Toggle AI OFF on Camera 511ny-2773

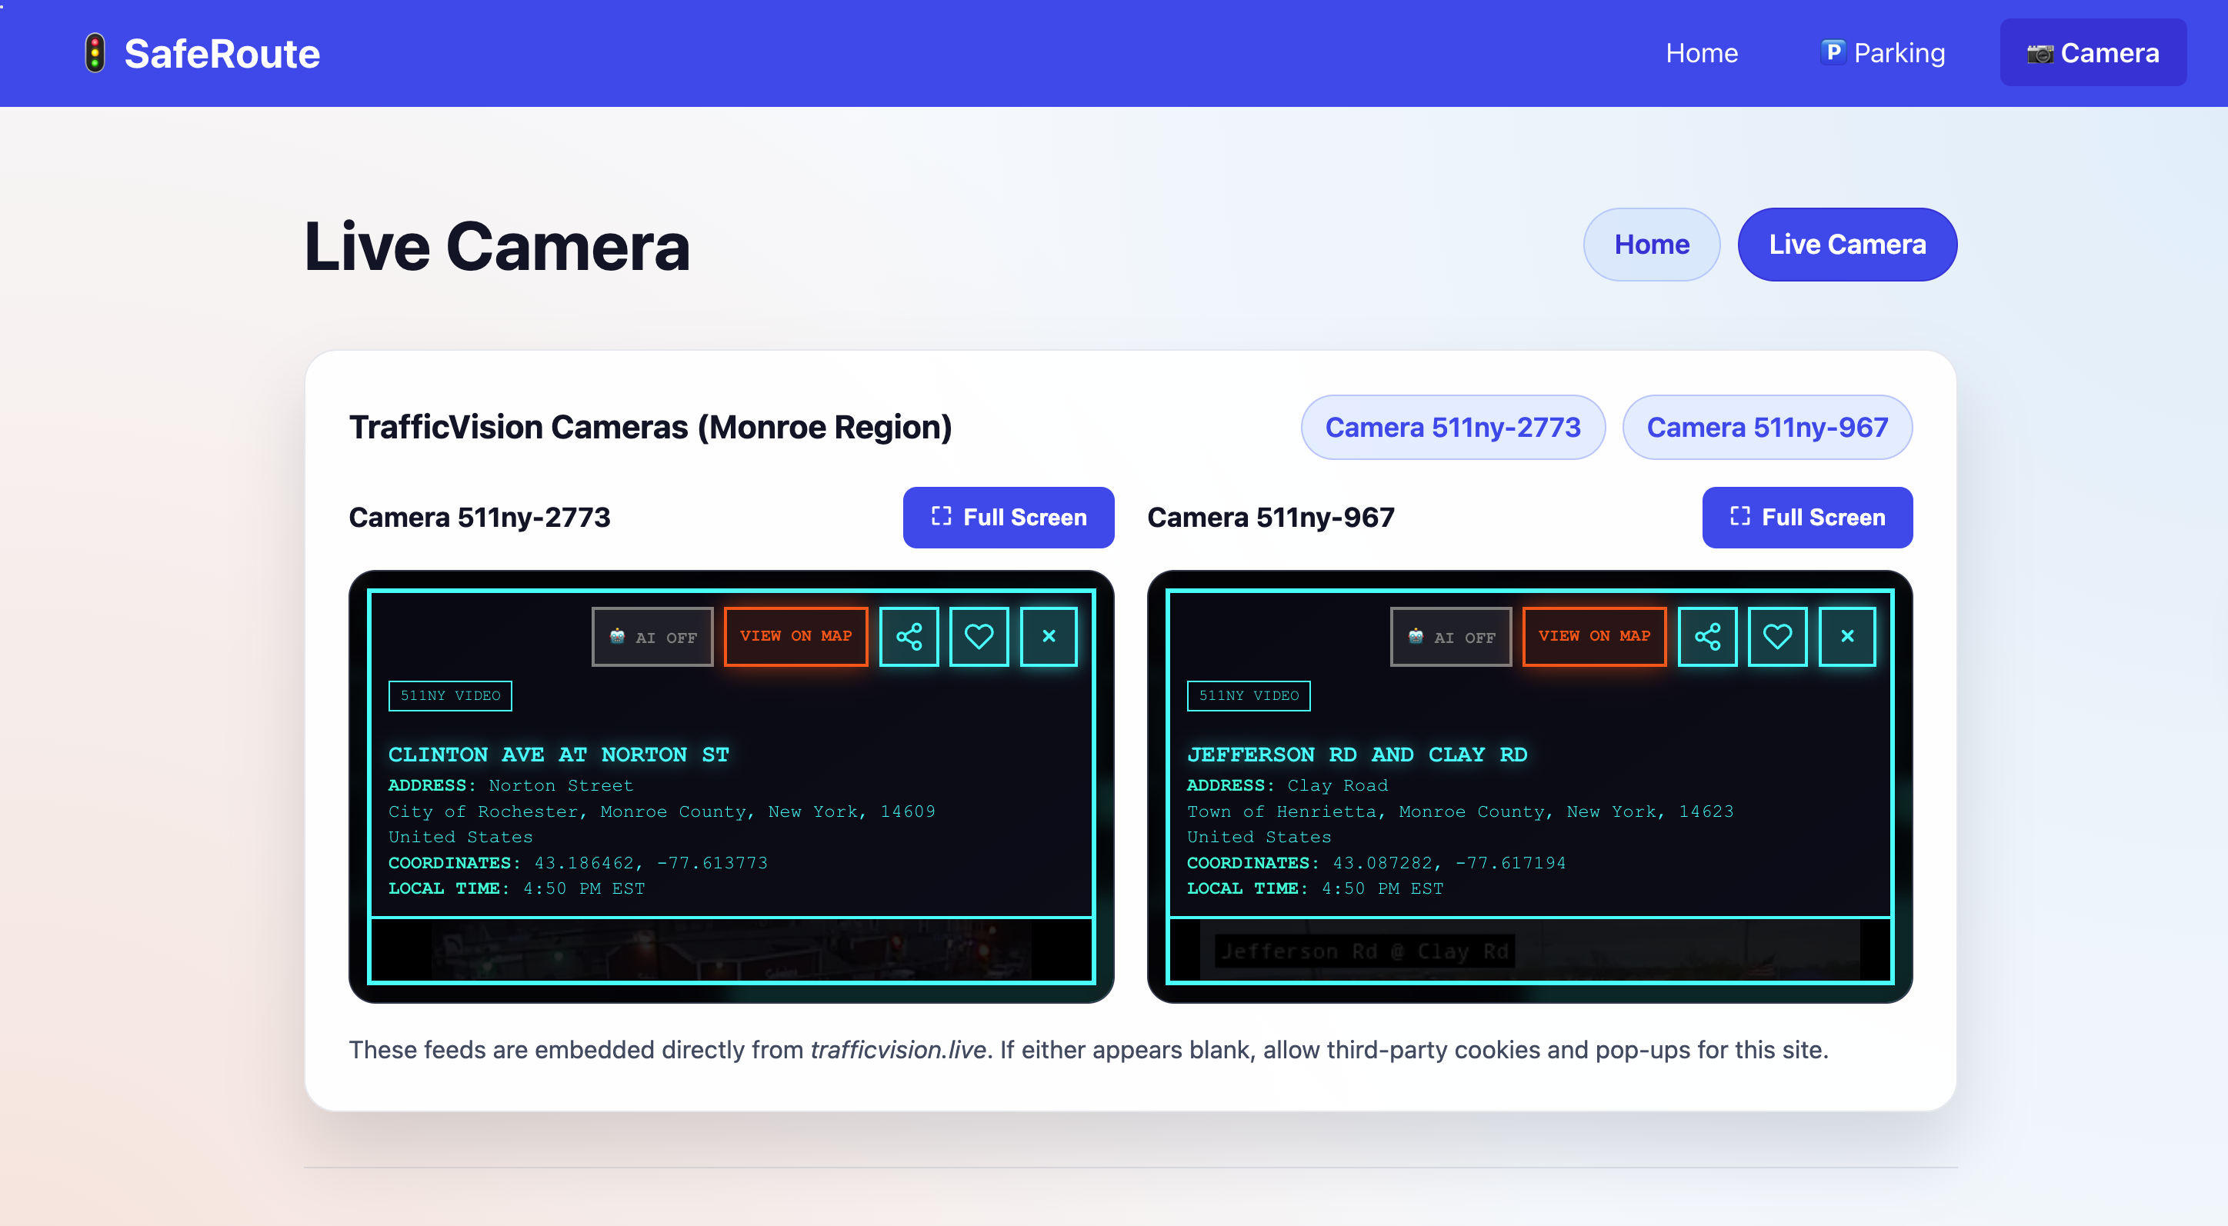(x=652, y=637)
